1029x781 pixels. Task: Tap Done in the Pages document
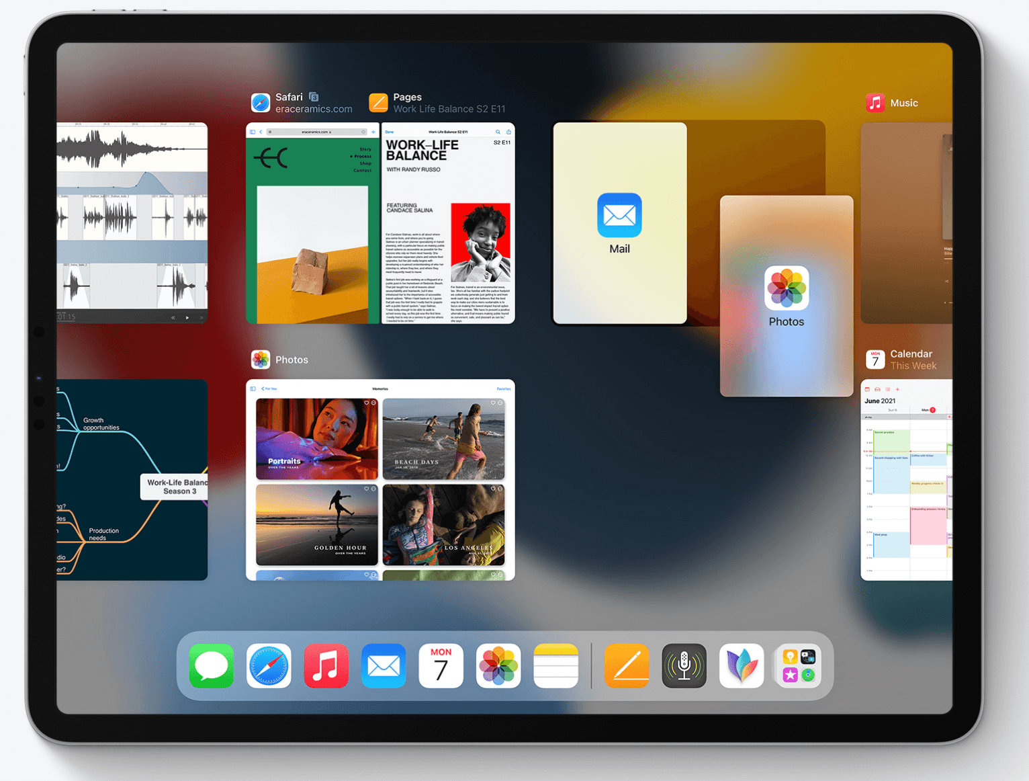coord(389,132)
